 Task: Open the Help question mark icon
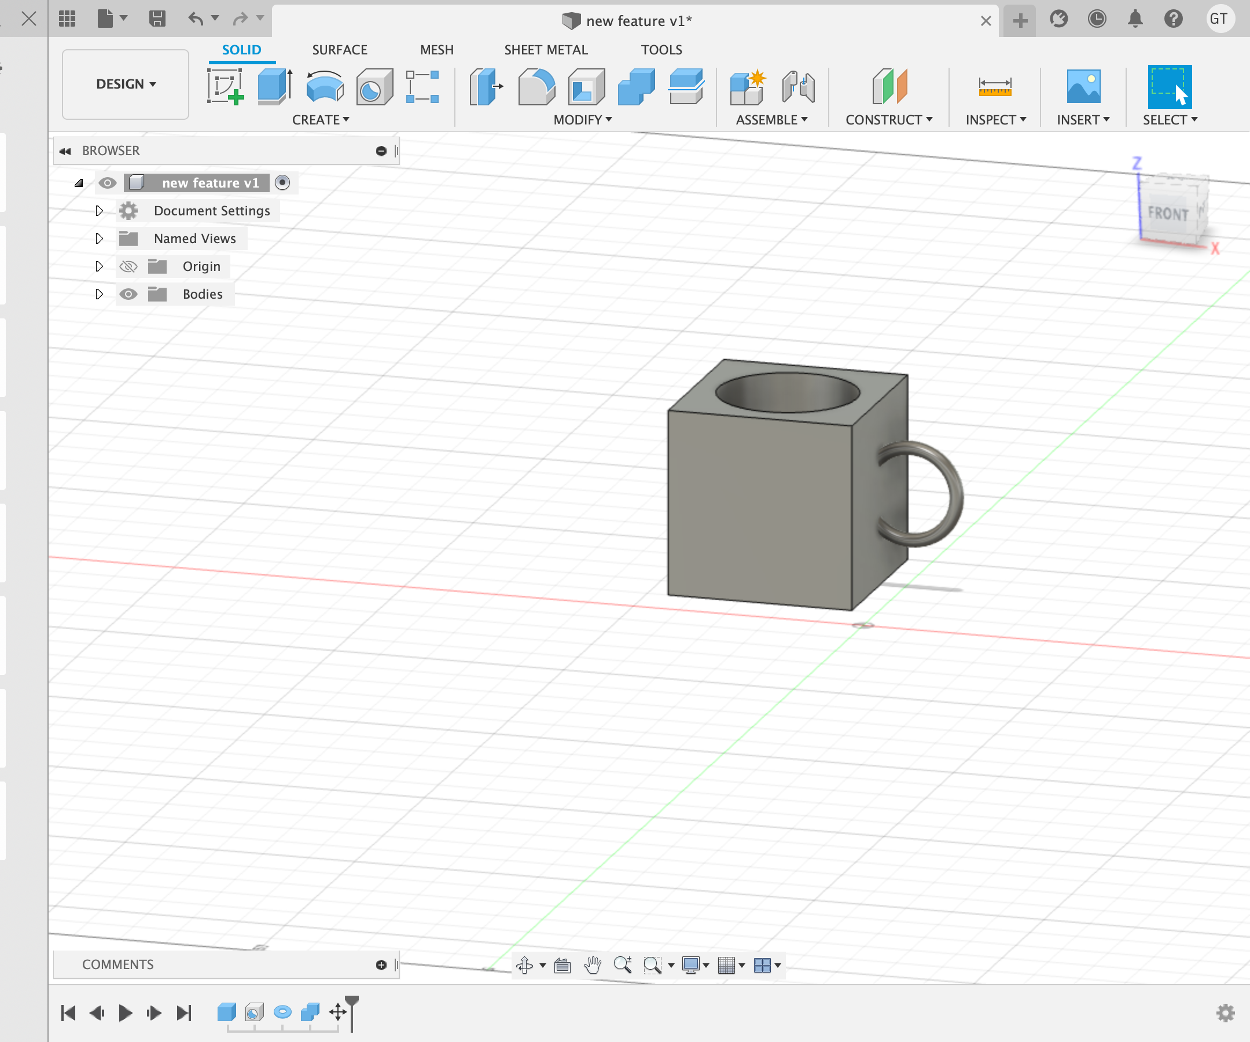click(x=1173, y=19)
